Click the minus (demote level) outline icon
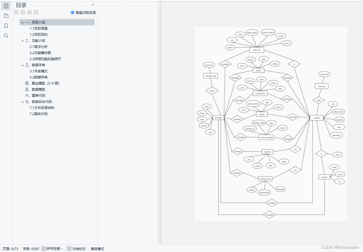 coord(36,12)
